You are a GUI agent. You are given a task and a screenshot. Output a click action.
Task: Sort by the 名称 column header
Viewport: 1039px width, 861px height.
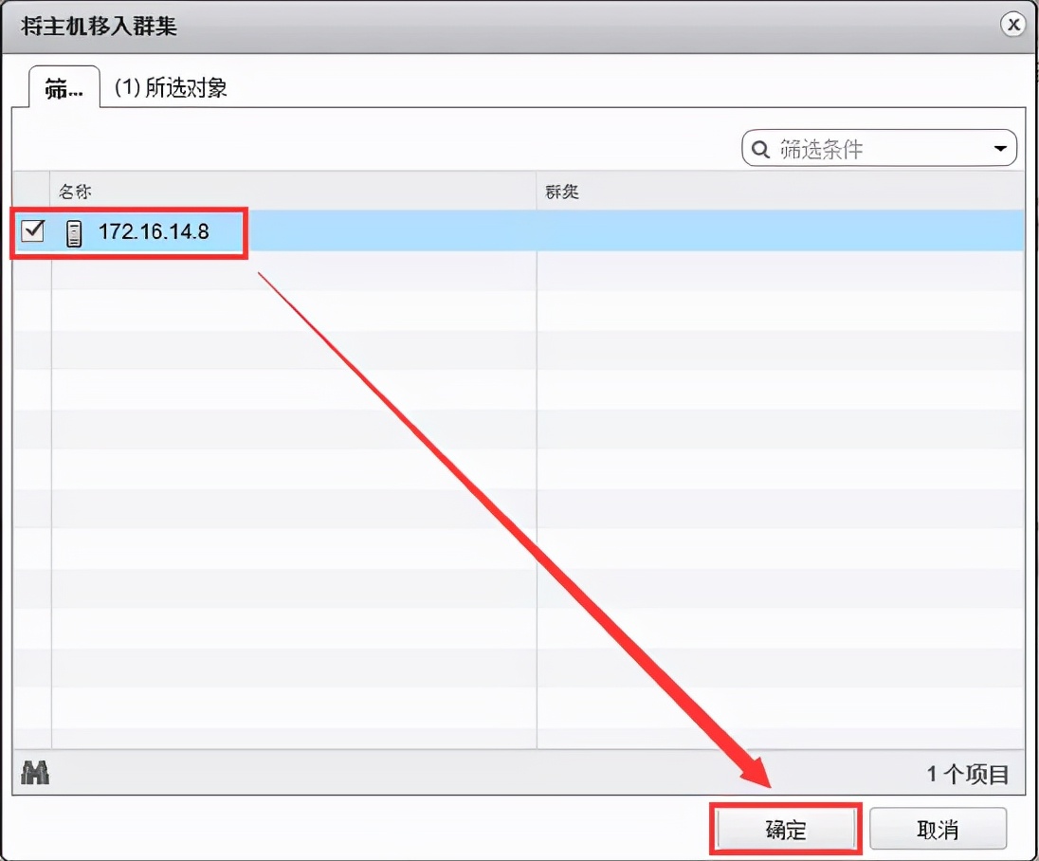pyautogui.click(x=72, y=191)
